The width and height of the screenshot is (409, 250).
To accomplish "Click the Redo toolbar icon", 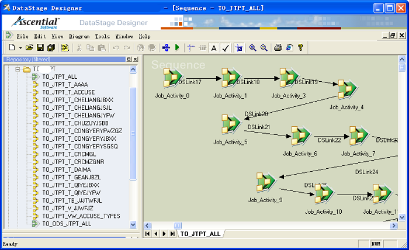I will click(x=127, y=47).
